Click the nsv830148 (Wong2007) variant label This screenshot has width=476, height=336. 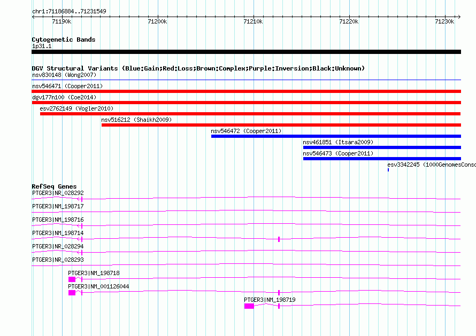(64, 75)
